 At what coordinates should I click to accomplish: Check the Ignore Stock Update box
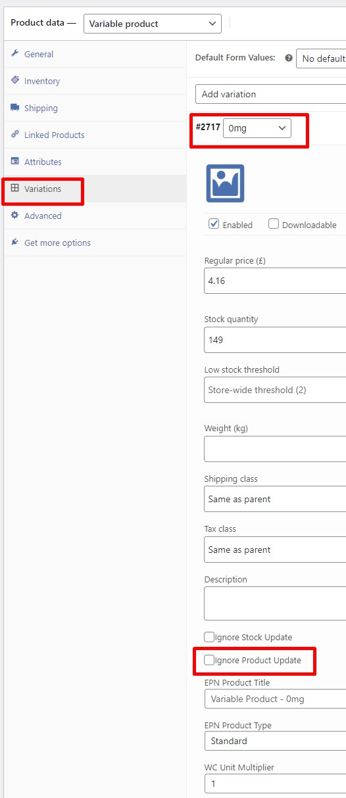point(209,637)
